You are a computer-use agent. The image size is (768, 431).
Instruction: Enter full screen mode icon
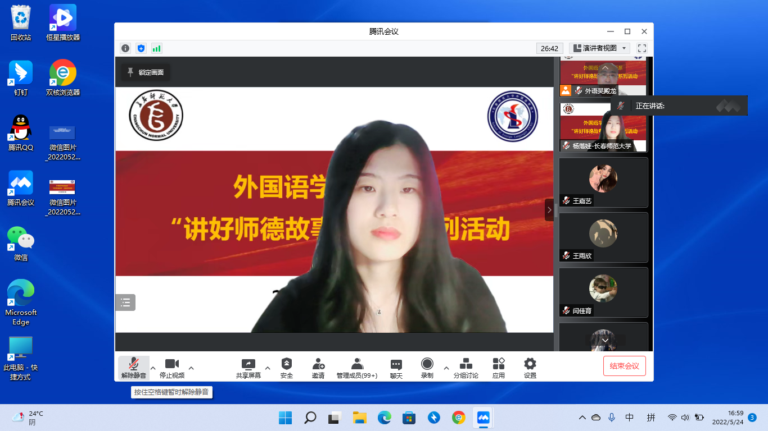[642, 48]
